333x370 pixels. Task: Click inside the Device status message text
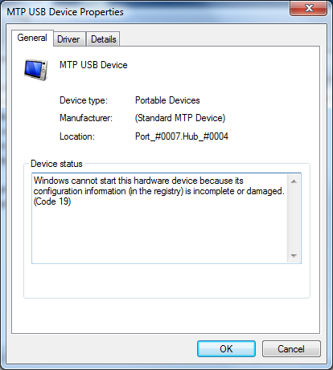coord(158,191)
